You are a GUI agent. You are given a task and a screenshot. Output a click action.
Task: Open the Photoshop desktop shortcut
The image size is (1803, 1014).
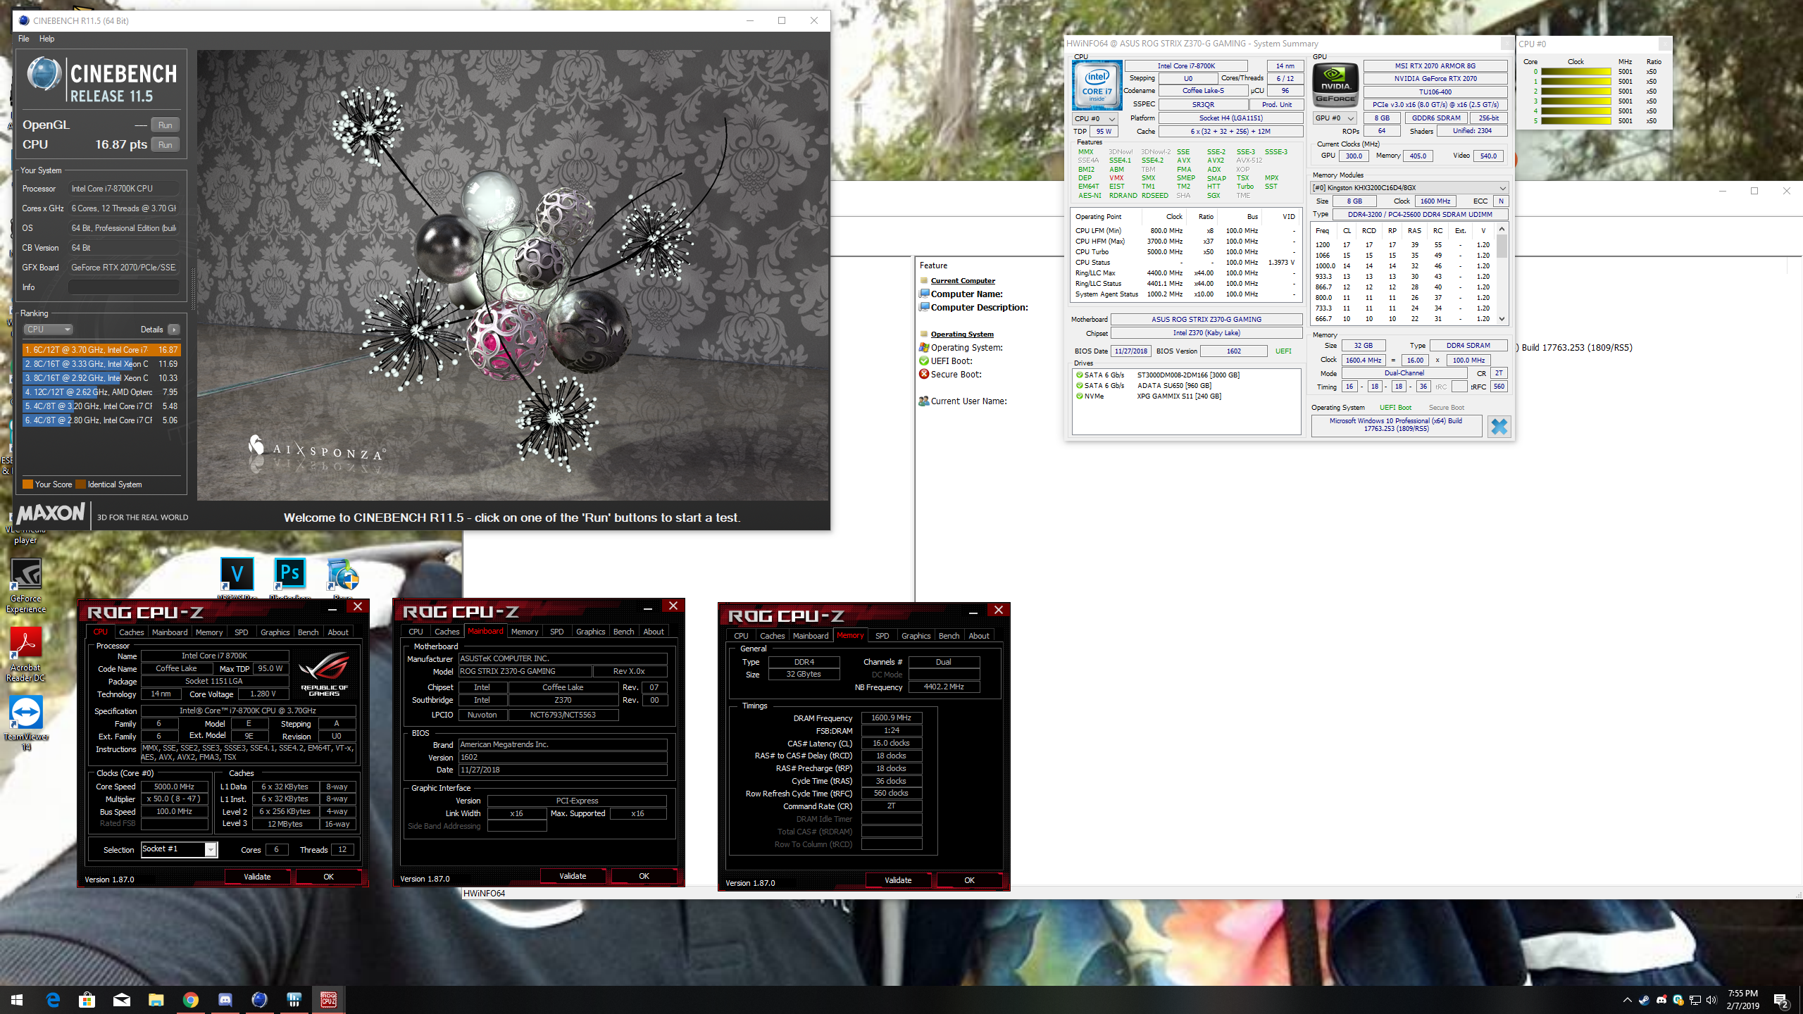pyautogui.click(x=290, y=576)
